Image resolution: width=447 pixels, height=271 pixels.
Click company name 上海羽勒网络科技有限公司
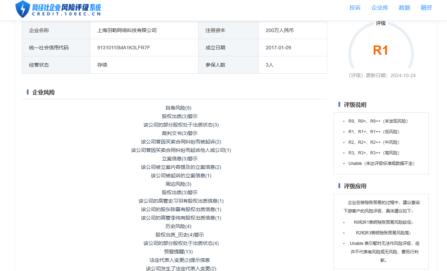click(x=127, y=30)
